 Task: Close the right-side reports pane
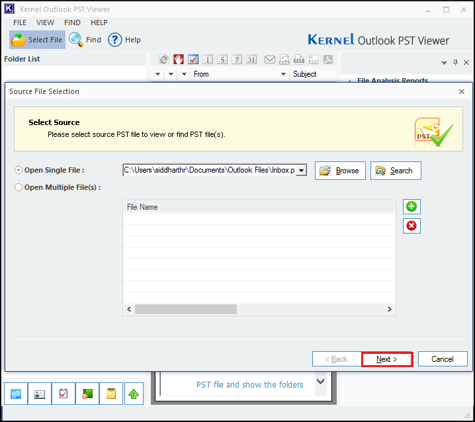[466, 62]
